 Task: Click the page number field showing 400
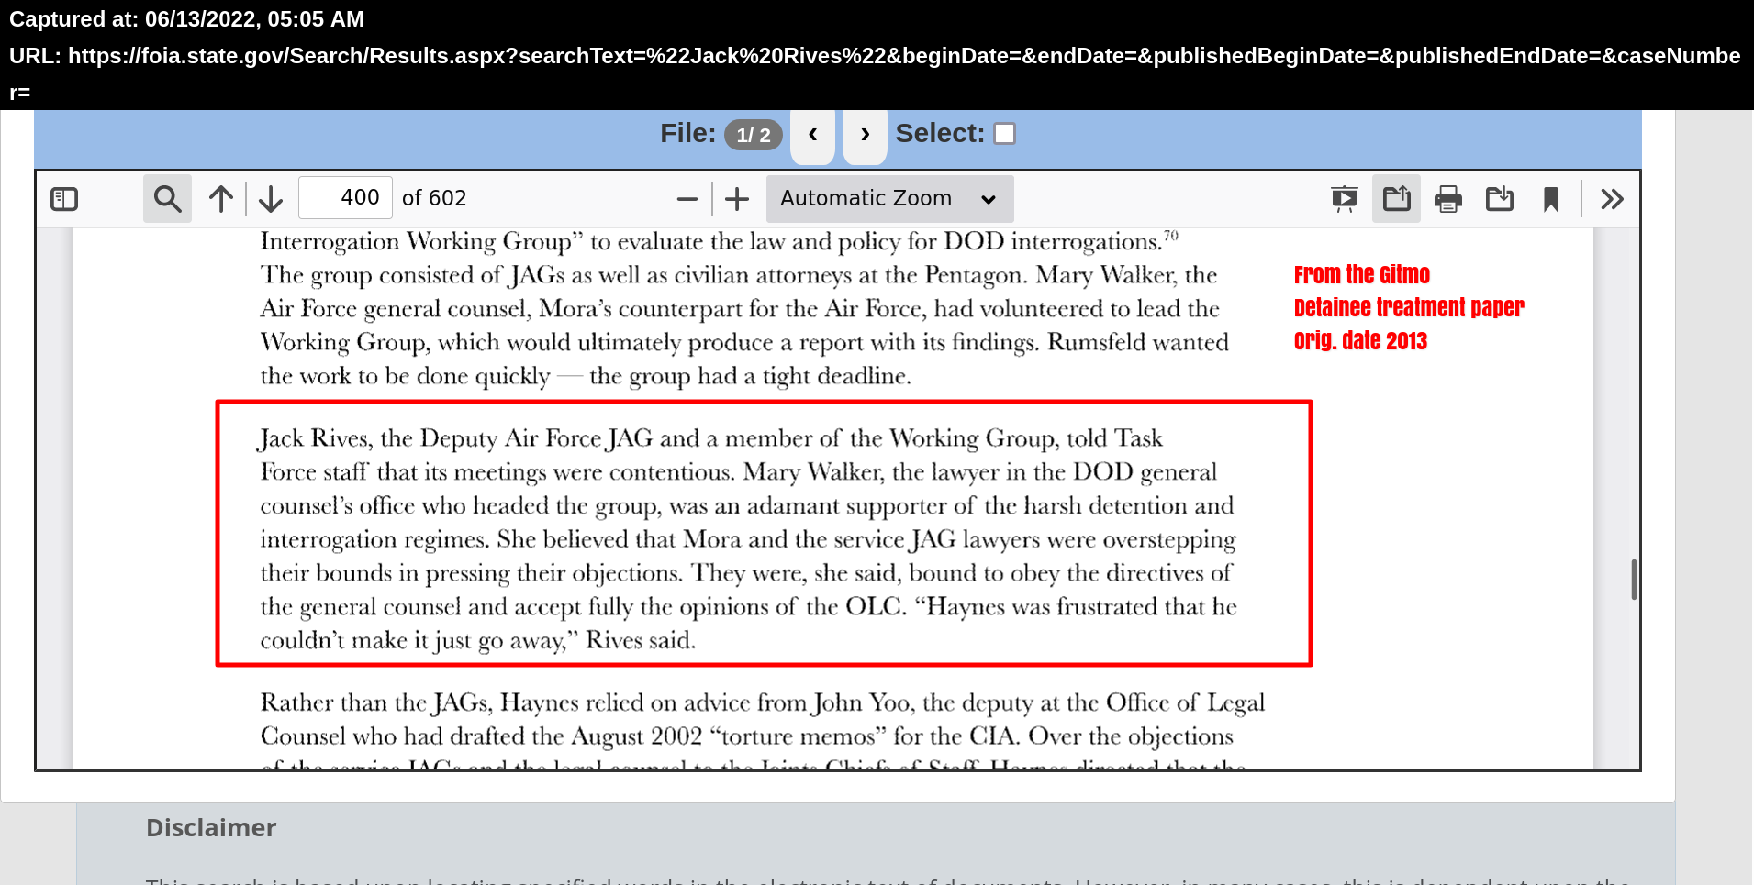[x=346, y=198]
